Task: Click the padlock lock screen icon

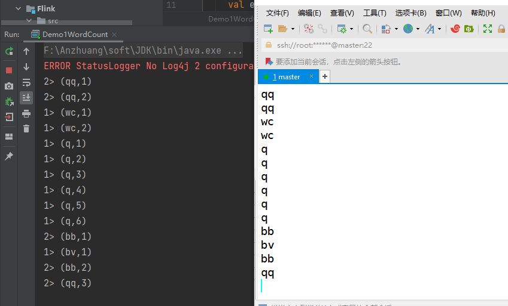Action: [x=501, y=29]
